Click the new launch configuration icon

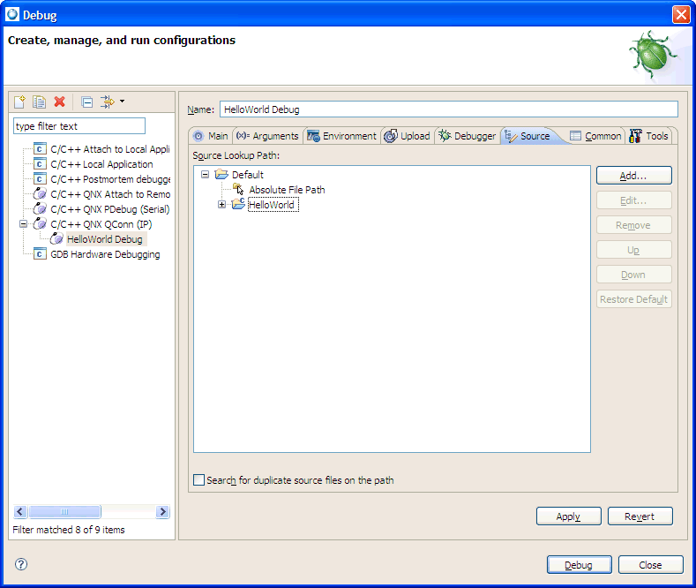click(x=20, y=102)
